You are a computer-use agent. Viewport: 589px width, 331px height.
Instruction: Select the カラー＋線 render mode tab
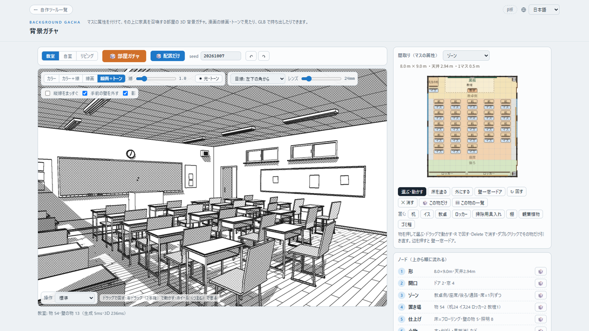pyautogui.click(x=71, y=79)
